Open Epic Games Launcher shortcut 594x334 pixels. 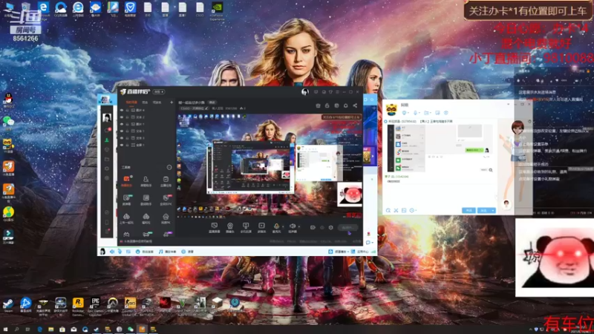click(96, 306)
